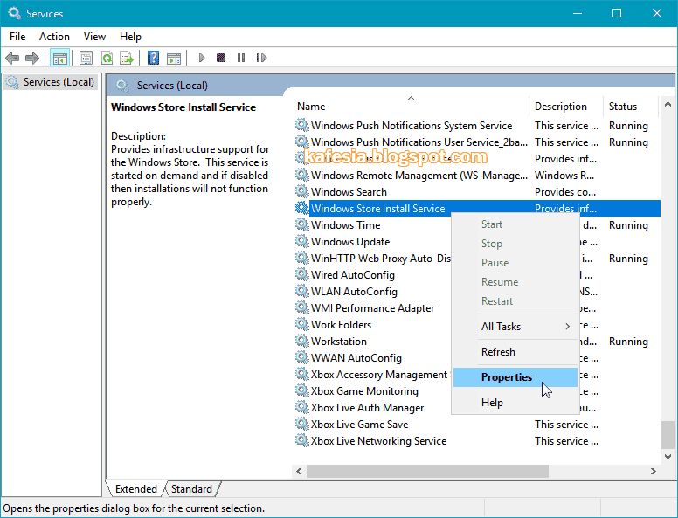Open the Action menu
This screenshot has height=518, width=678.
click(x=54, y=37)
